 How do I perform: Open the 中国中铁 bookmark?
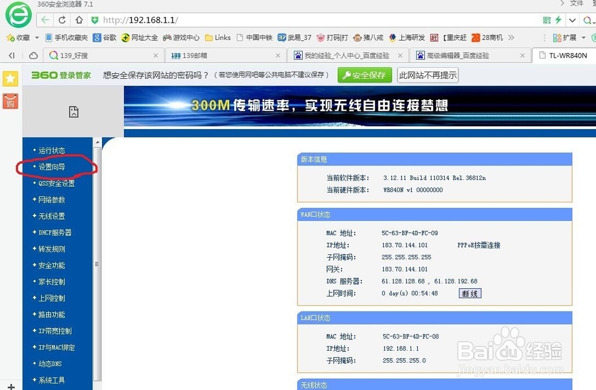click(254, 38)
